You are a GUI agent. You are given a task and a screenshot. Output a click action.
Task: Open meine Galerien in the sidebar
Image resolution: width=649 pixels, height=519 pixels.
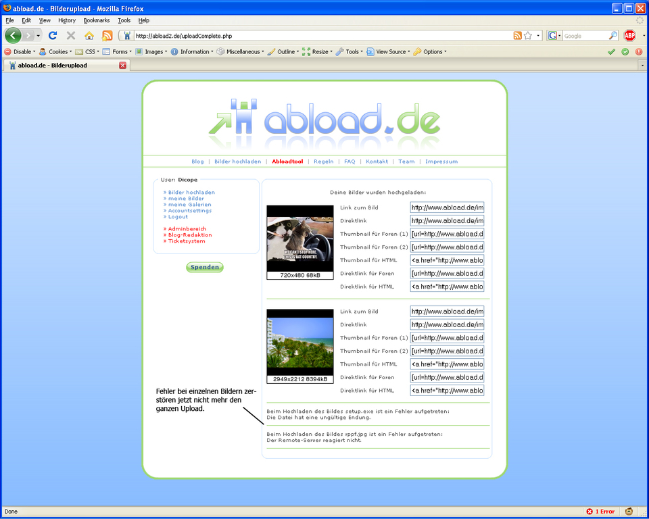(189, 205)
